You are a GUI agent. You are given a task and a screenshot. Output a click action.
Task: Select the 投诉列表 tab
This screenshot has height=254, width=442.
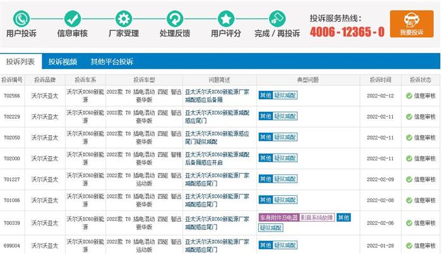(x=21, y=62)
